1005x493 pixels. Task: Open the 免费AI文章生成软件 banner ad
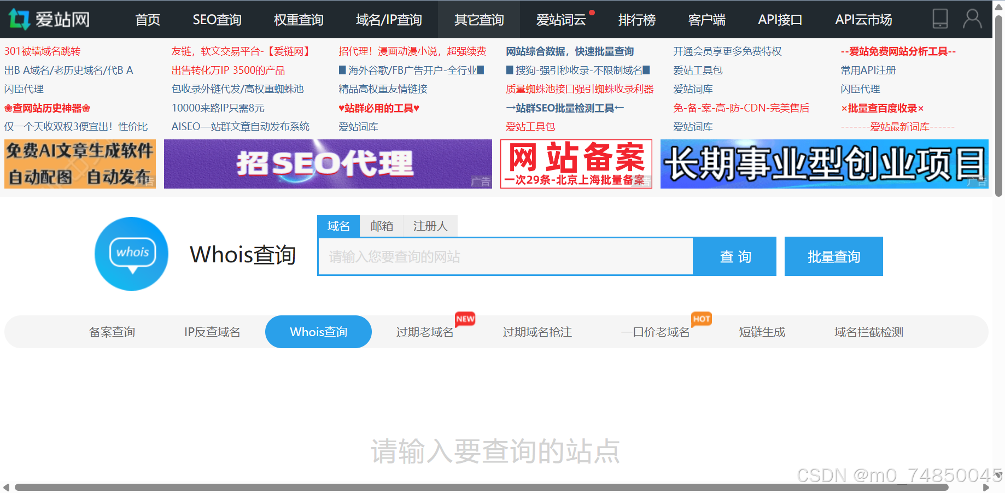click(80, 164)
